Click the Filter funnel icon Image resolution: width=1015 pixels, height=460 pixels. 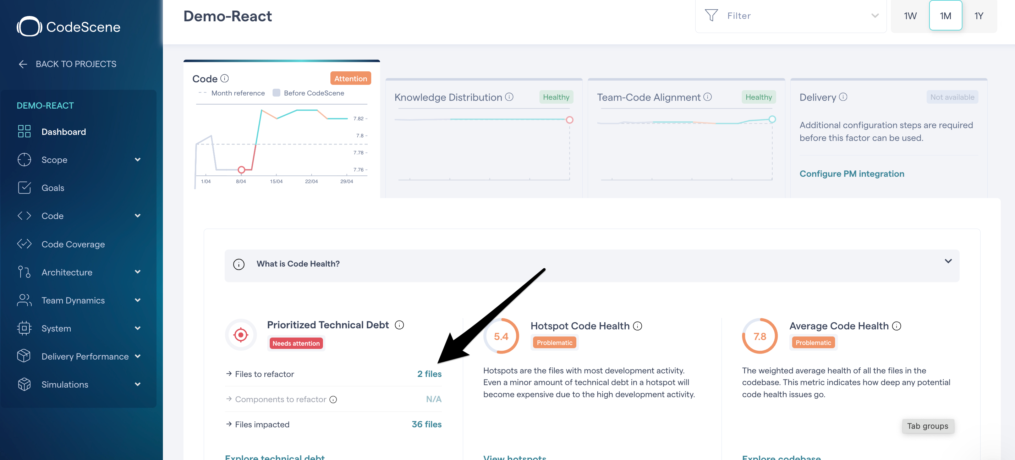[x=711, y=15]
